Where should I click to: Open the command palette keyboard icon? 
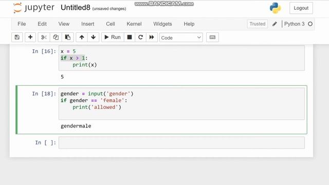[x=212, y=38]
